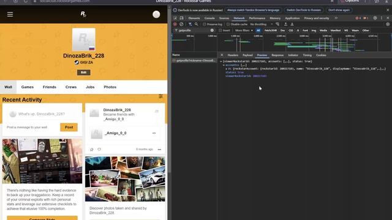Toggle device toolbar icon in DevTools

pyautogui.click(x=182, y=18)
